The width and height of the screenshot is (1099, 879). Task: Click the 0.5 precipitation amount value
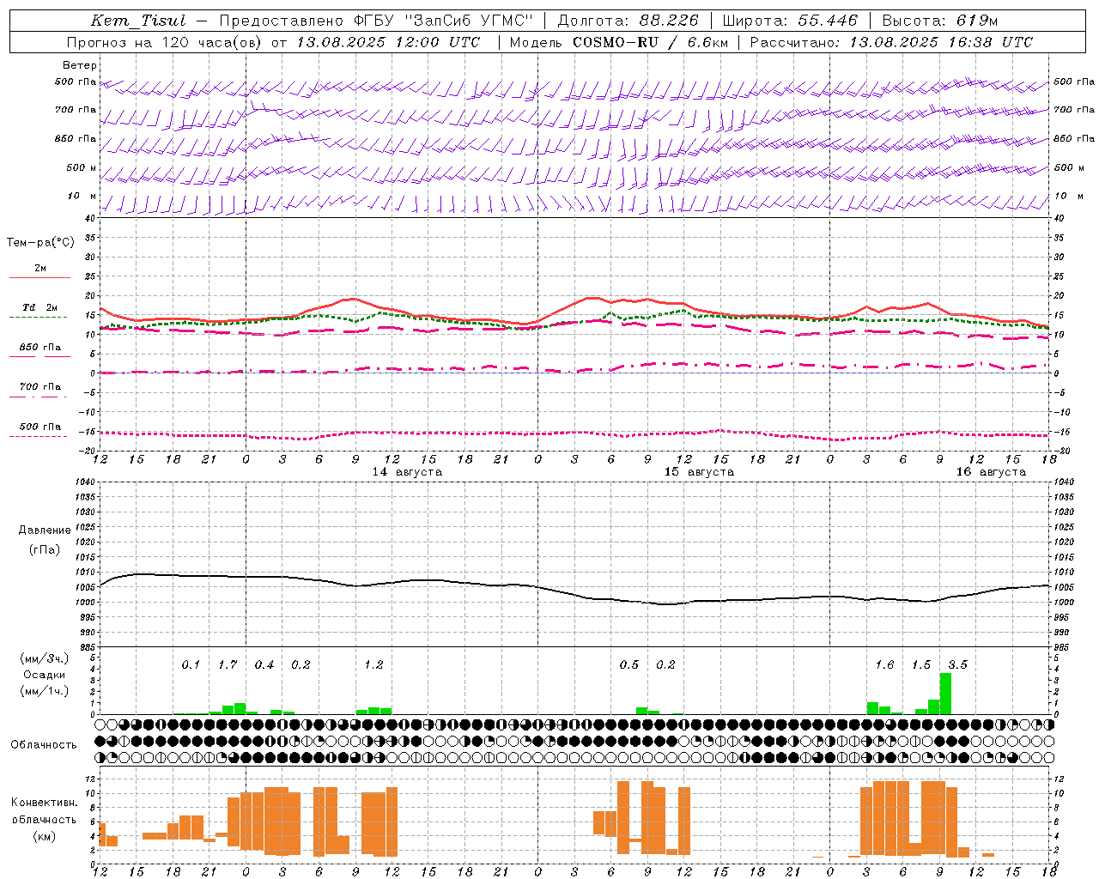(629, 664)
